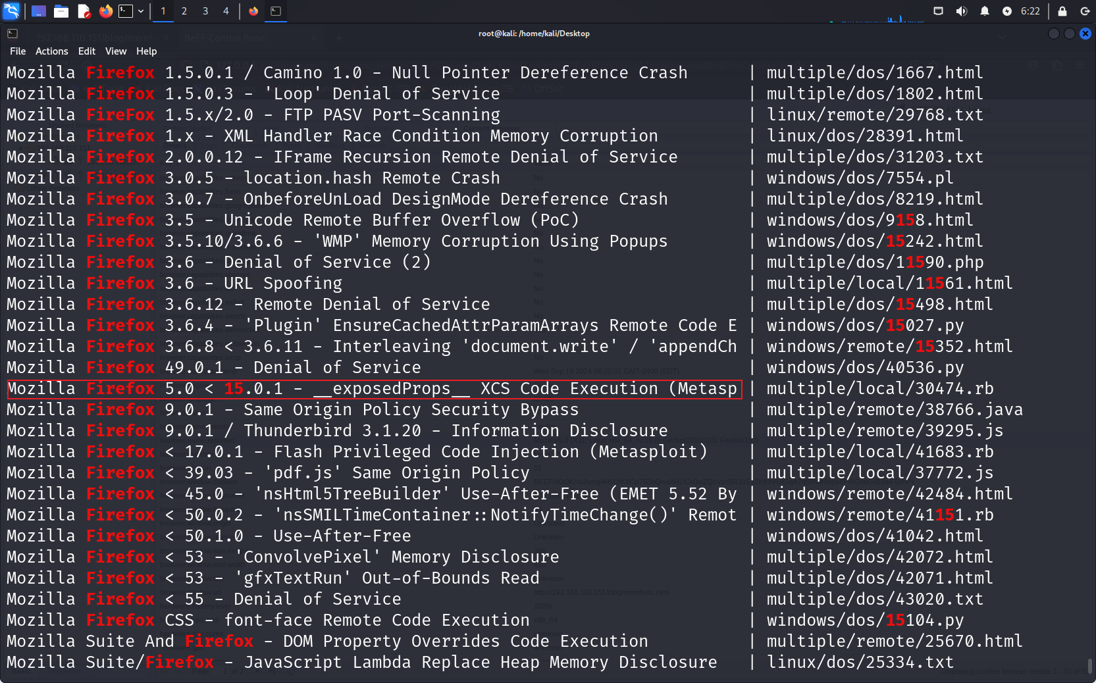Click path multiple/dos/15498.html
Viewport: 1096px width, 683px height.
880,304
